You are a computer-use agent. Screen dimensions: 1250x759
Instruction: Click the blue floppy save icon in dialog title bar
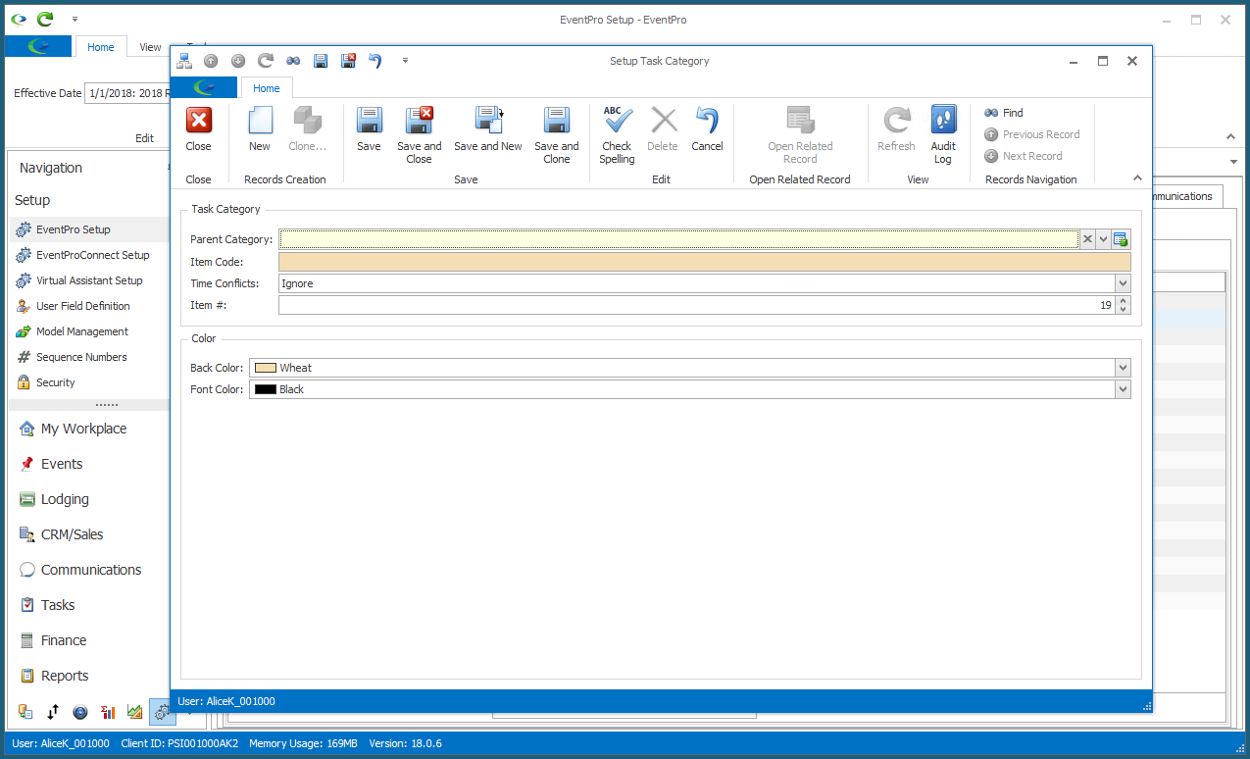[320, 61]
